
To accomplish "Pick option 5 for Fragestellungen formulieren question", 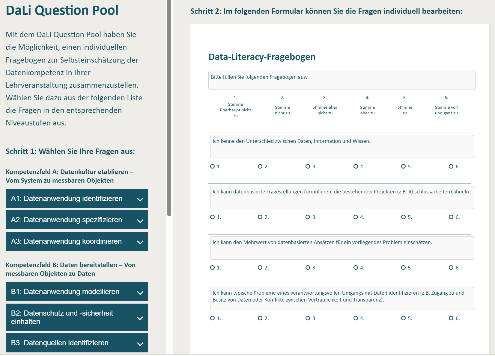I will [404, 217].
